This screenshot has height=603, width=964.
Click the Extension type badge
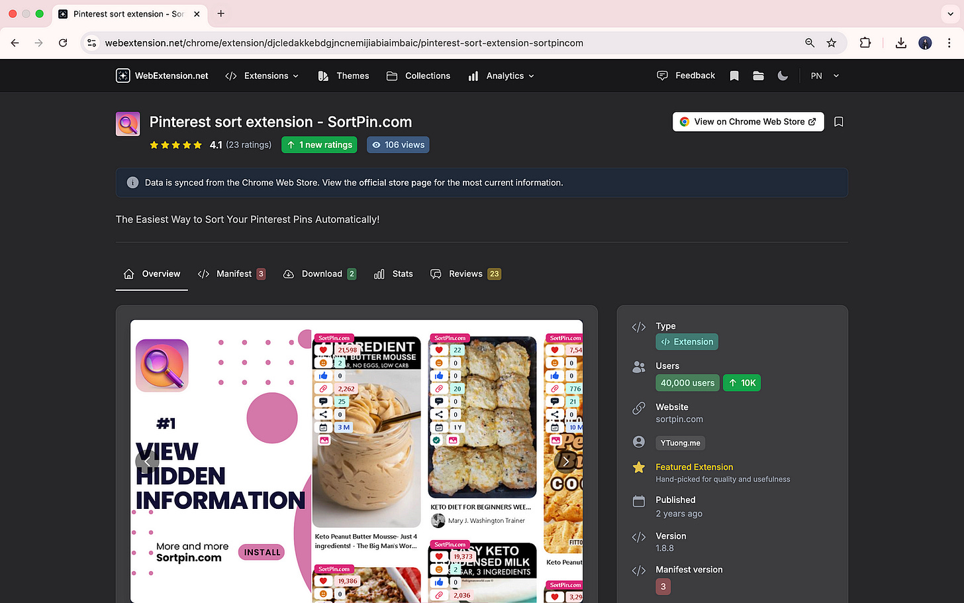click(x=687, y=342)
